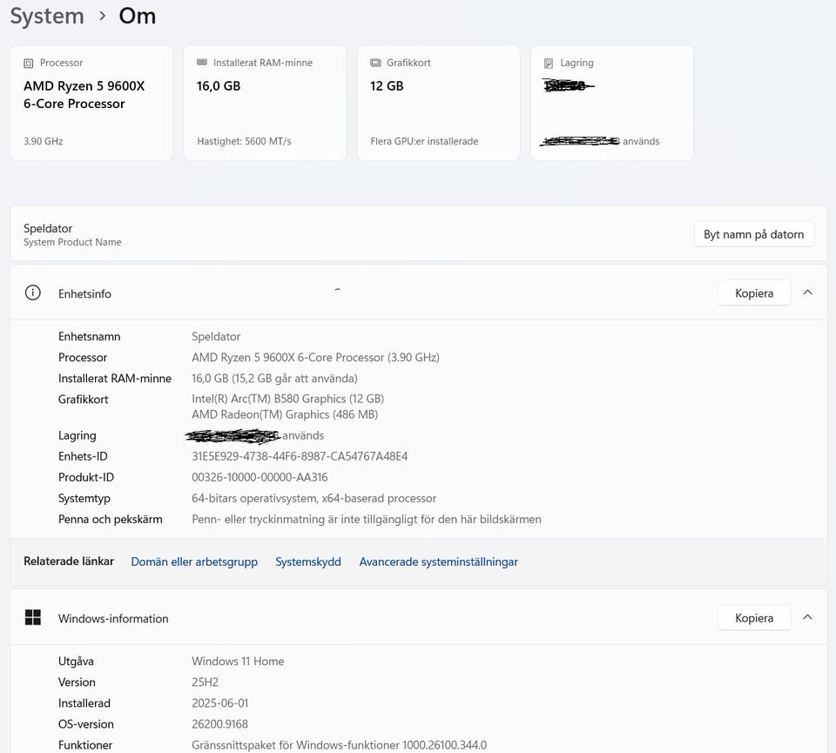Collapse the Enhetsinfo section chevron
The image size is (836, 753).
coord(808,292)
